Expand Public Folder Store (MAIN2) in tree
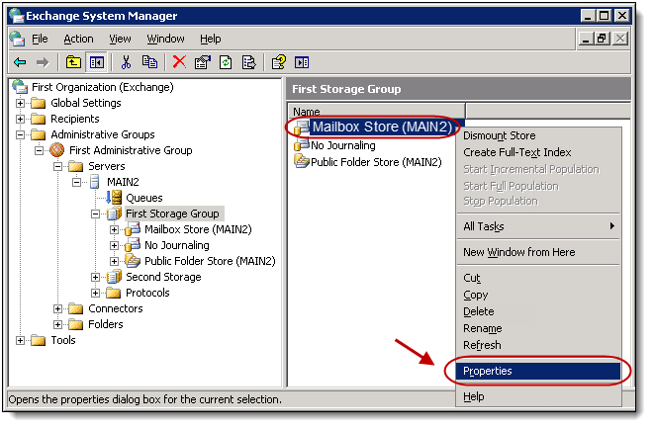The width and height of the screenshot is (653, 429). (x=114, y=261)
